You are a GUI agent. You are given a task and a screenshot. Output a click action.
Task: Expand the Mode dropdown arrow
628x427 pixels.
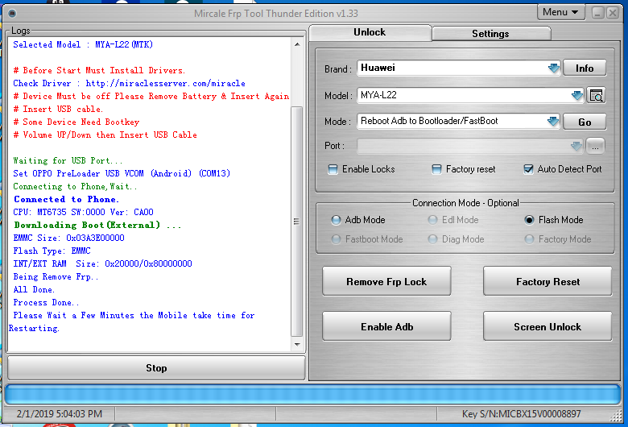[x=553, y=121]
